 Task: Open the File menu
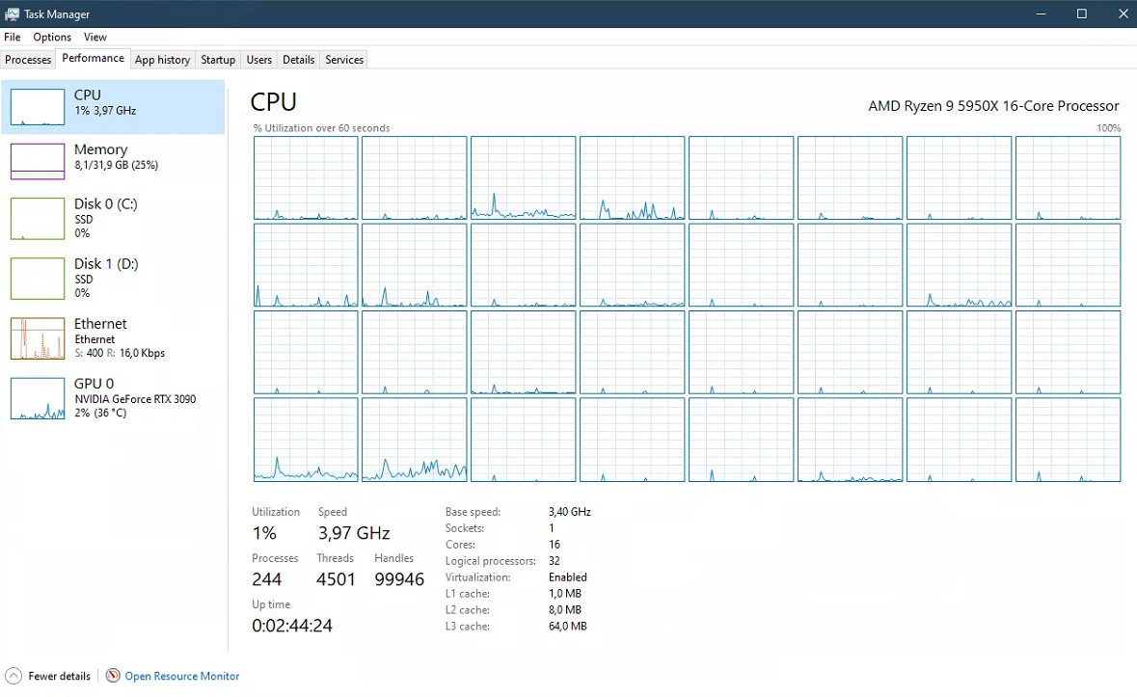(13, 37)
